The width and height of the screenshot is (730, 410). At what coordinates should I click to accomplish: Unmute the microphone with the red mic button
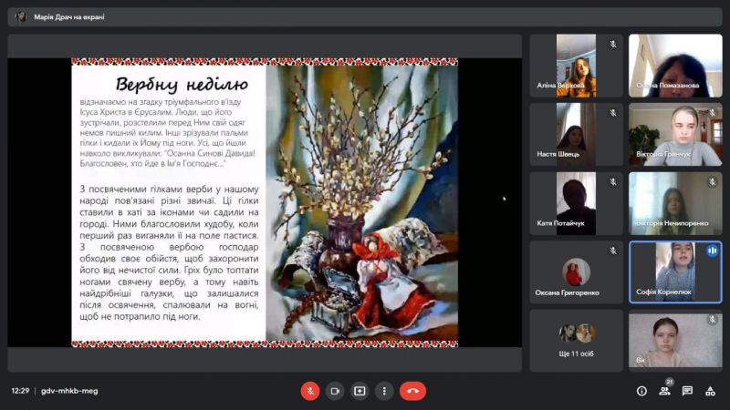[310, 391]
